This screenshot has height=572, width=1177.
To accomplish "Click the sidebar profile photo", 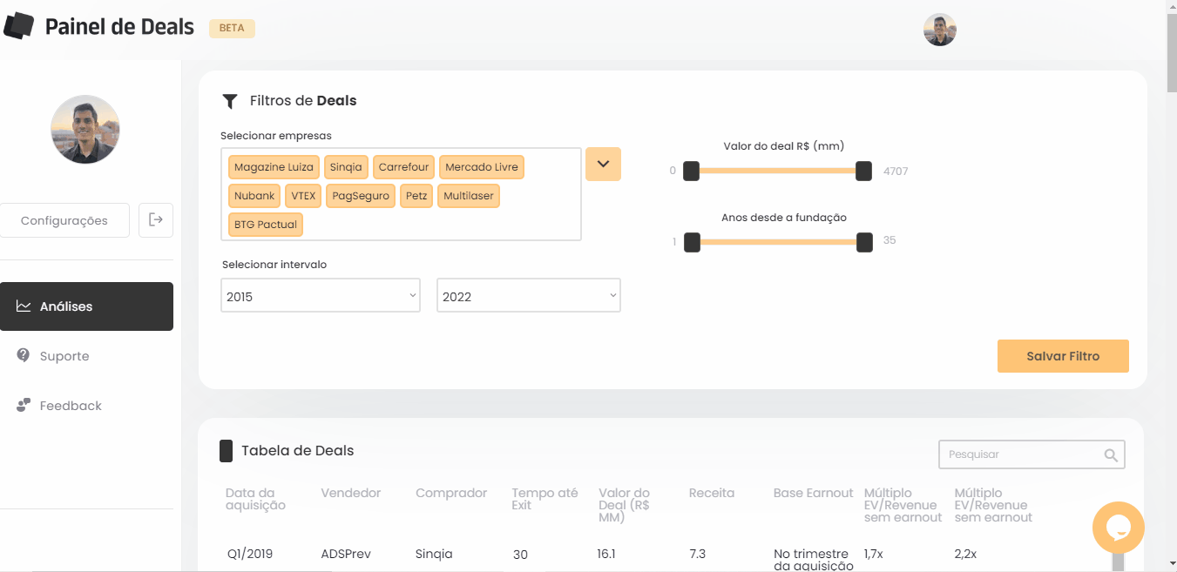I will pyautogui.click(x=85, y=130).
